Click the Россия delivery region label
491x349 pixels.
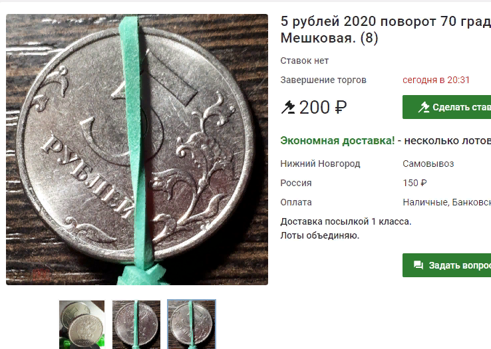click(x=295, y=183)
